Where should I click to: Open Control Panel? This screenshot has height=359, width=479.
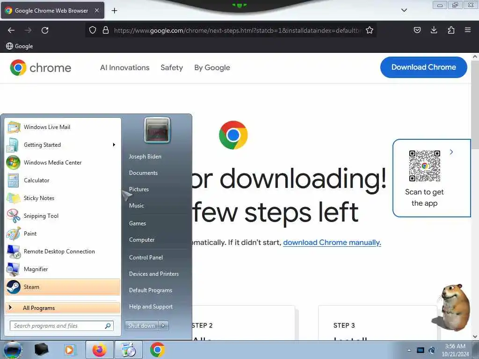pos(146,258)
